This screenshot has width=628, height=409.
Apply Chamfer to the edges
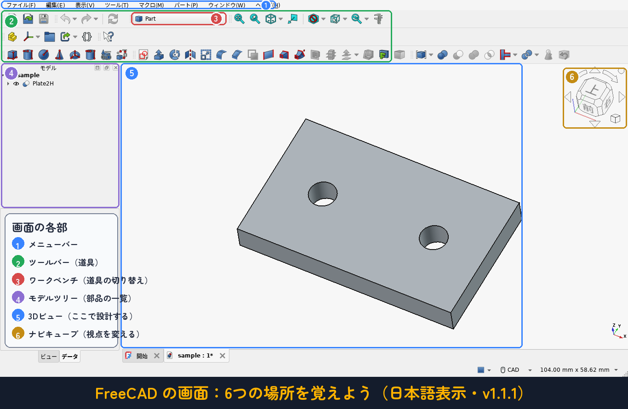click(237, 55)
